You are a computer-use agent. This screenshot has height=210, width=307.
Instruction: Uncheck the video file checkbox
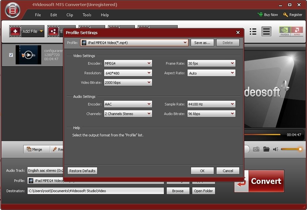pos(11,55)
